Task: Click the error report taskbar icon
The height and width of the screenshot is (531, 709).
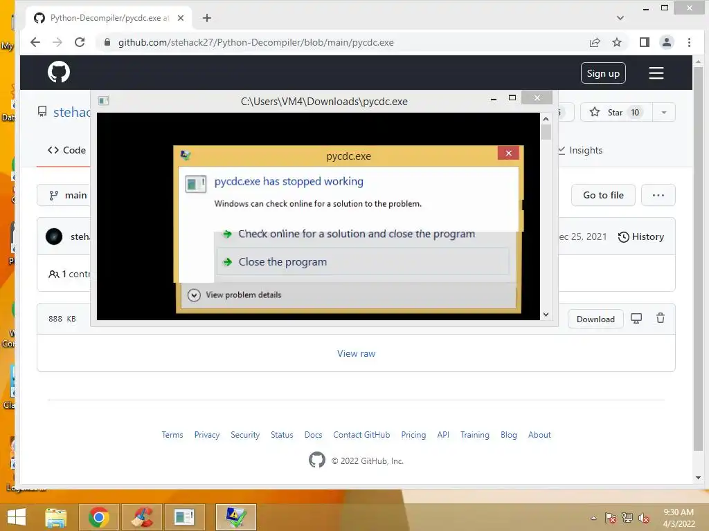Action: point(235,517)
